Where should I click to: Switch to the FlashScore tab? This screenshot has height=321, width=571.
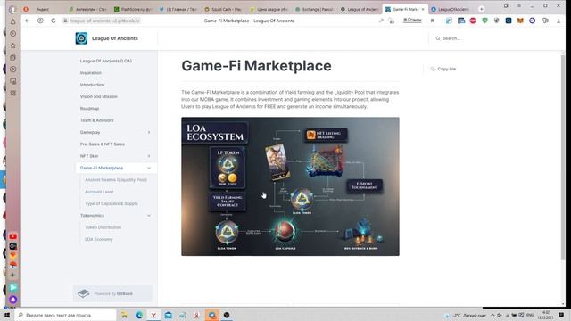(x=133, y=9)
